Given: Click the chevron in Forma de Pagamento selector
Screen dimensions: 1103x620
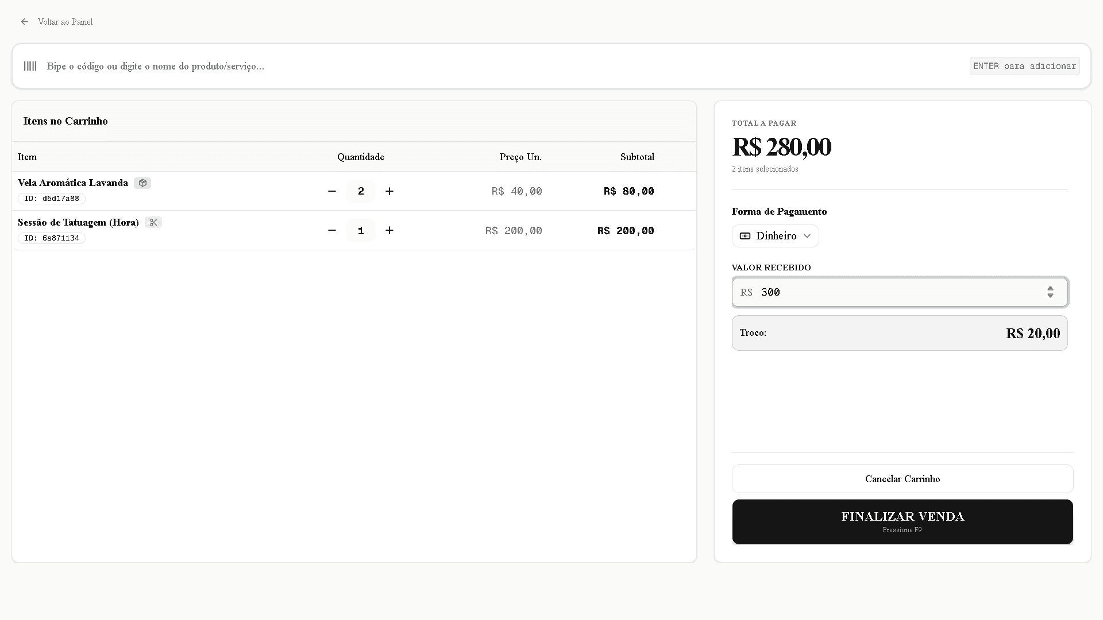Looking at the screenshot, I should tap(807, 236).
